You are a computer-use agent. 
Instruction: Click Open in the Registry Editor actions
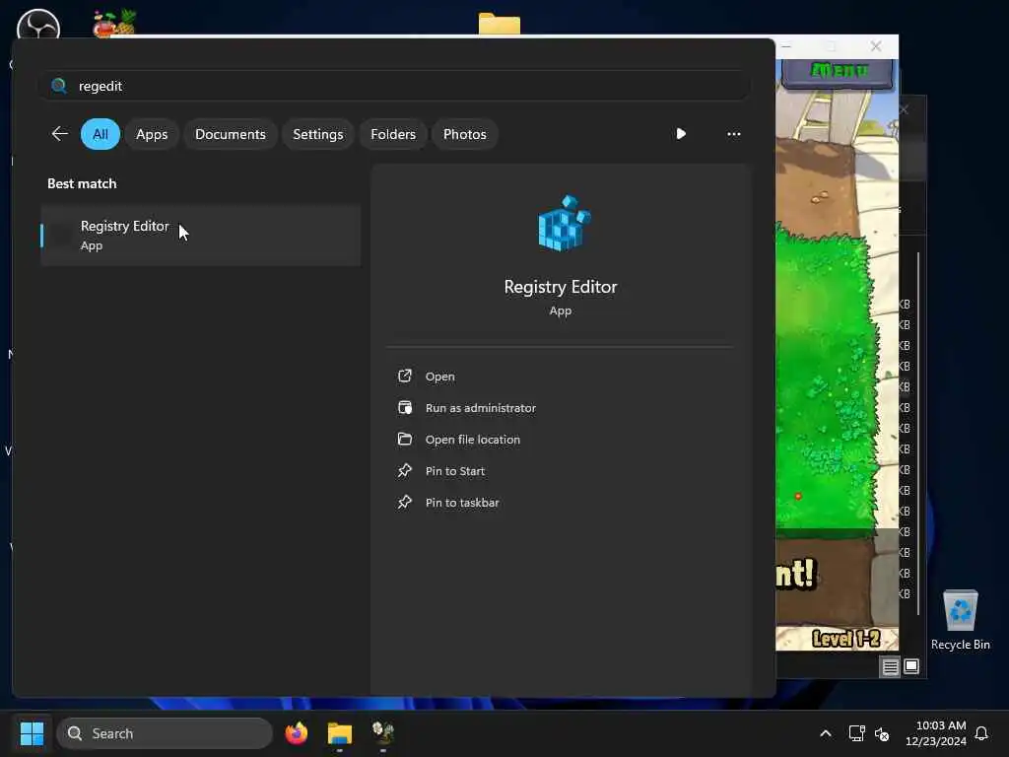point(440,377)
